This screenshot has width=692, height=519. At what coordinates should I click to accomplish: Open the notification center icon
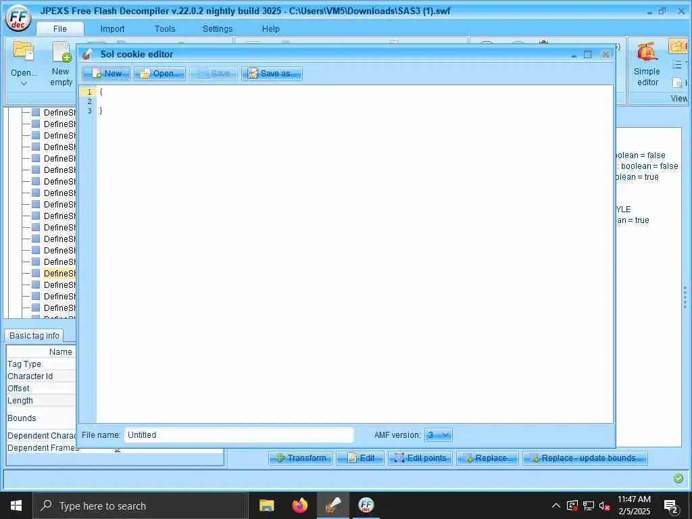(671, 506)
